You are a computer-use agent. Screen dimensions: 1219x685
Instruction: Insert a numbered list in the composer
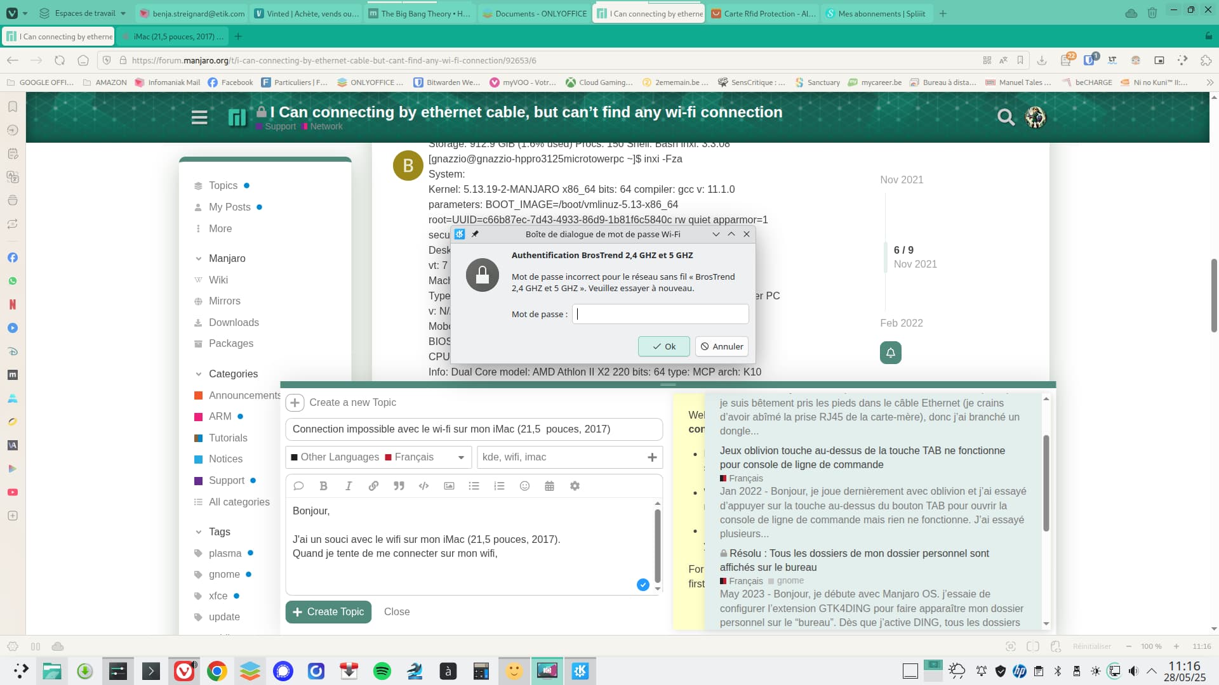tap(499, 486)
